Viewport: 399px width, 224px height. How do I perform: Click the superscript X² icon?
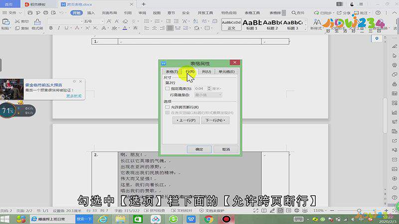pos(87,28)
